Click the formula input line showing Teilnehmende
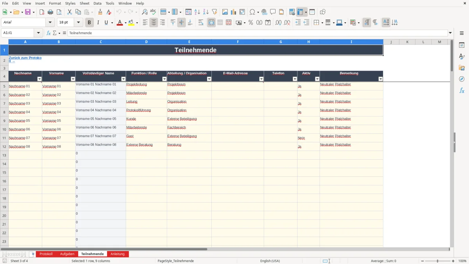The image size is (469, 264). click(257, 33)
